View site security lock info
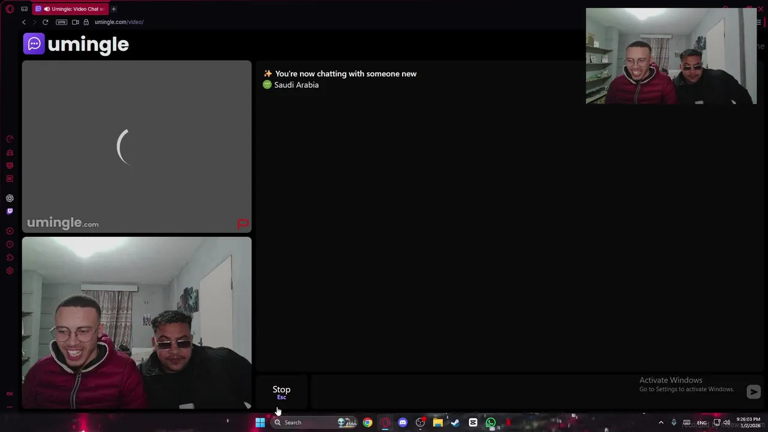The image size is (768, 432). [86, 22]
